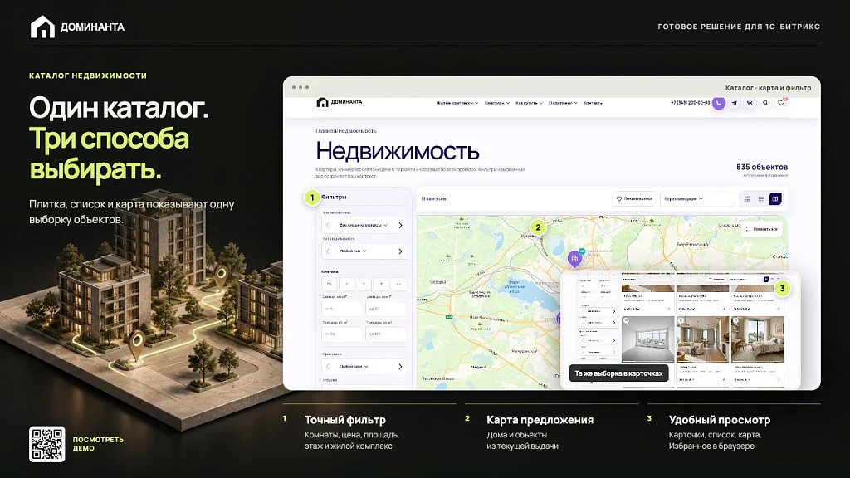Open empty-room apartment card photo
850x478 pixels.
pos(647,339)
